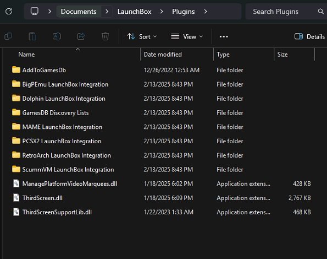Click Application extens... type for ThirdScreen.dll
Image resolution: width=327 pixels, height=259 pixels.
click(x=243, y=198)
